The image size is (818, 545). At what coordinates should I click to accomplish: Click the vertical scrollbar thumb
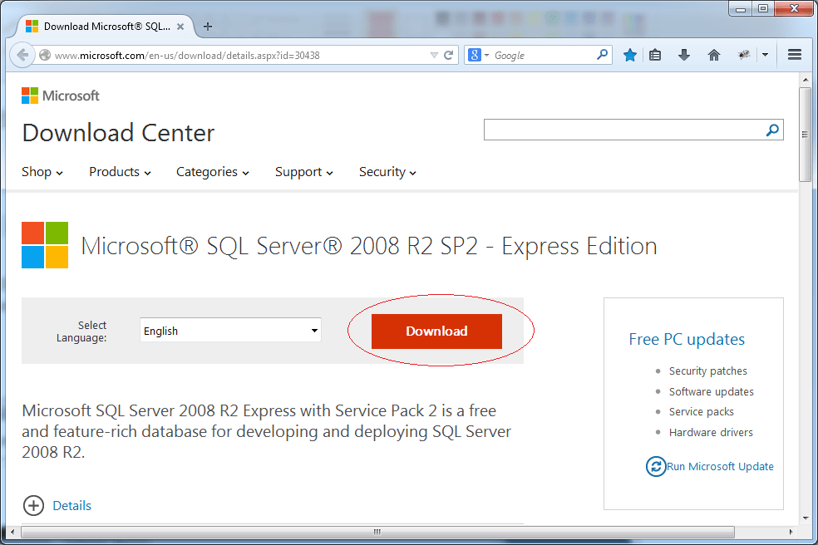point(806,135)
